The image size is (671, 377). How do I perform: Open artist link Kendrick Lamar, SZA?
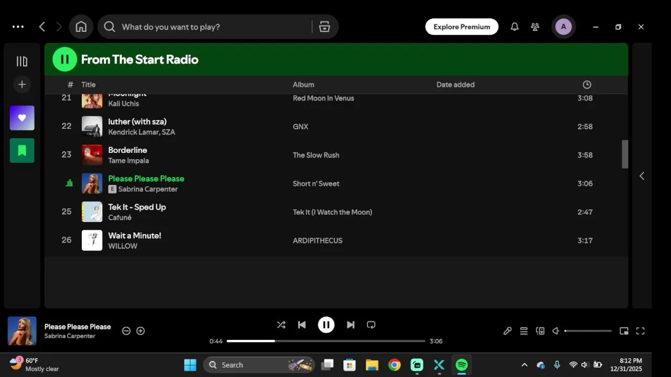(x=142, y=132)
